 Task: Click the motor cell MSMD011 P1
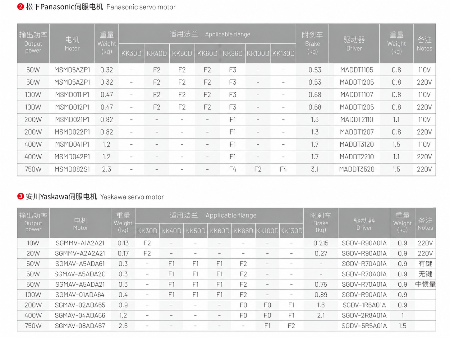coord(72,95)
